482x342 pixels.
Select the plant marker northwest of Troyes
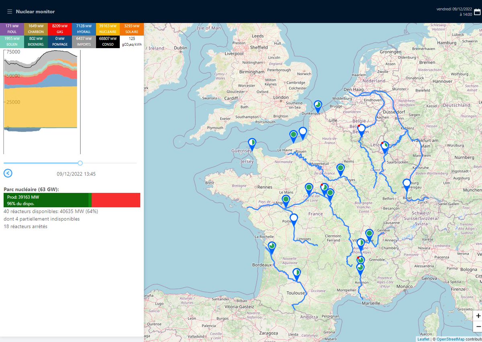coord(341,170)
